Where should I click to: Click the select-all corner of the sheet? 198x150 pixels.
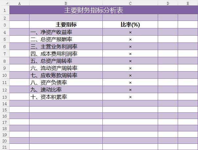pyautogui.click(x=5, y=3)
